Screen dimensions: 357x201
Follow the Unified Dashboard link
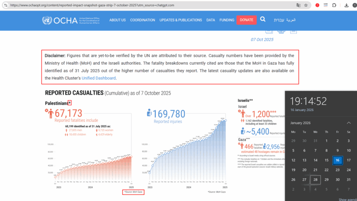[x=99, y=78]
